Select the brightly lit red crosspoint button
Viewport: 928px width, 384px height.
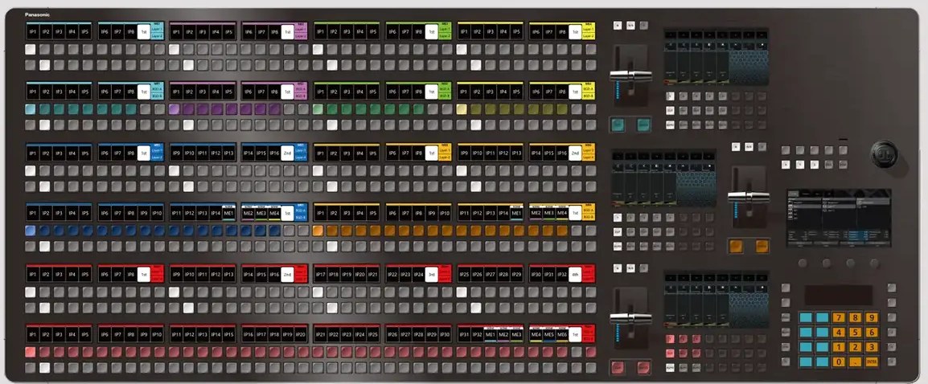[31, 352]
